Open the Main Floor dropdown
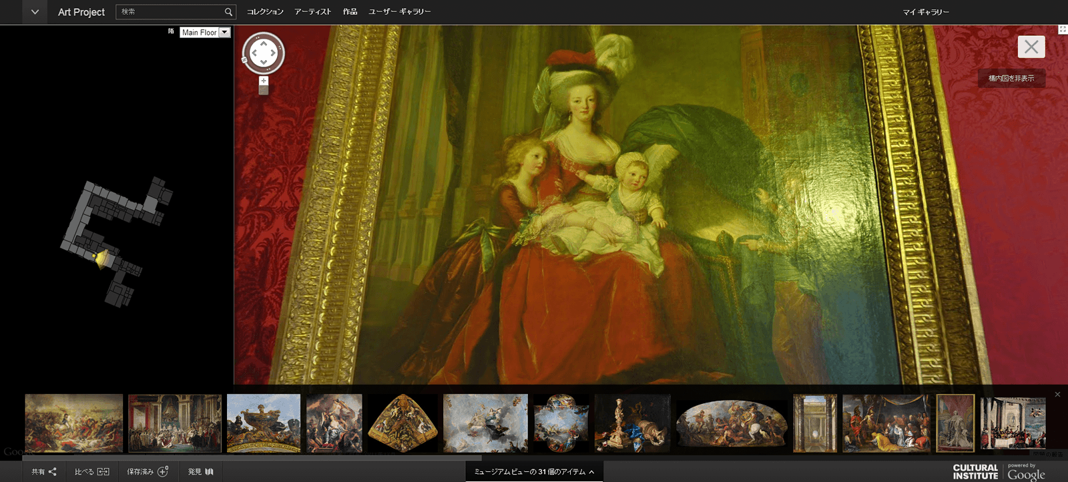 tap(224, 32)
